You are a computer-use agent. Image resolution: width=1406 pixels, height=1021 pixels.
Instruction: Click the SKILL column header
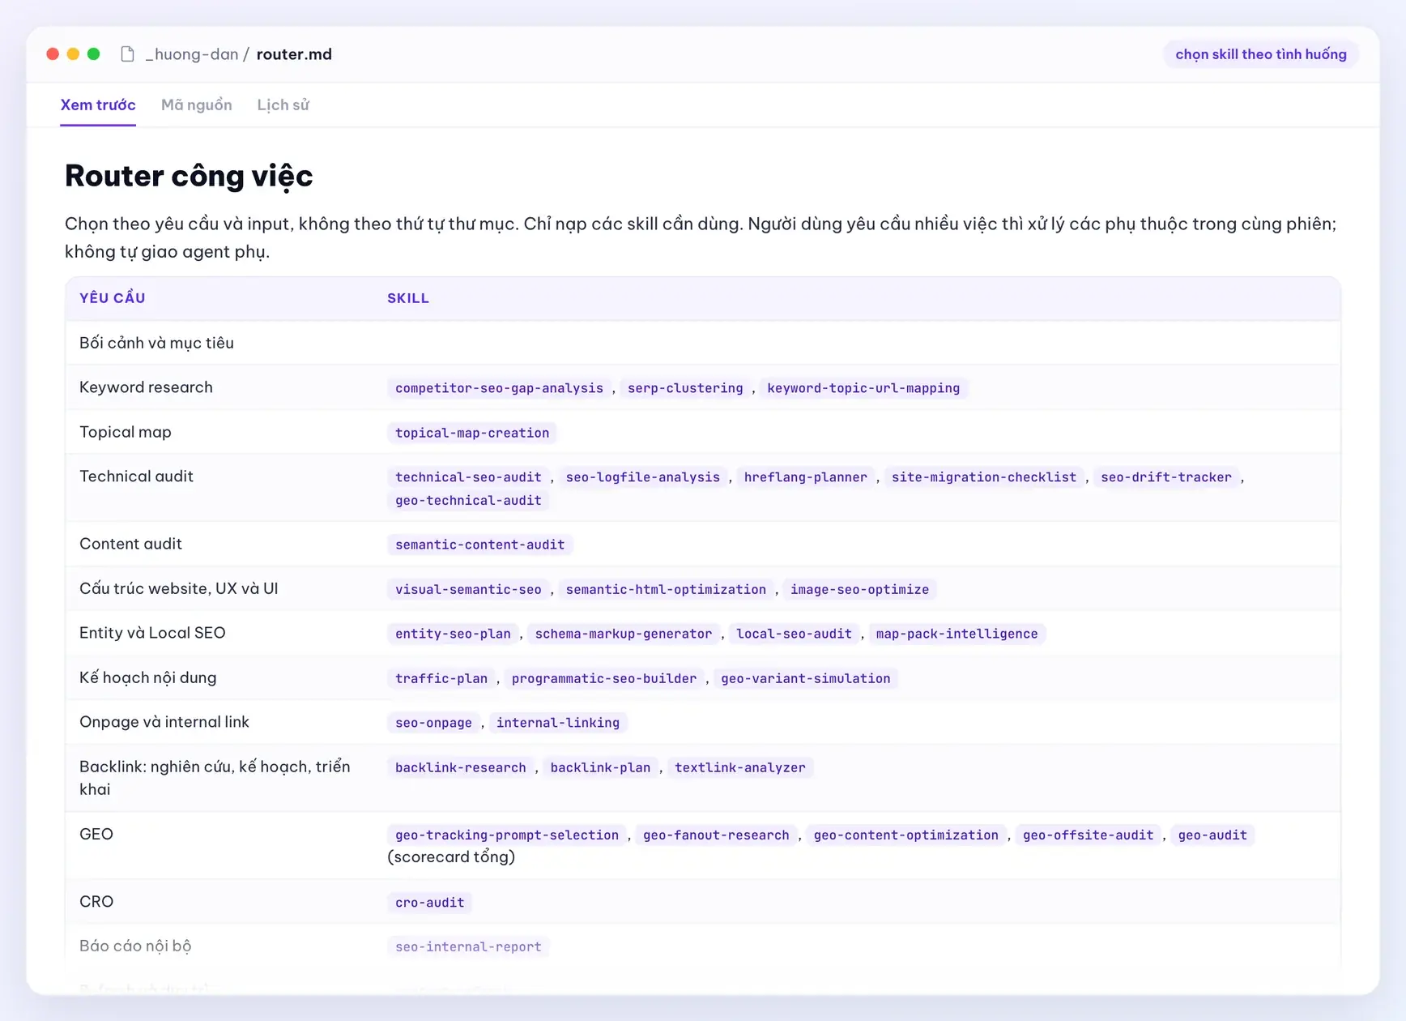[408, 298]
